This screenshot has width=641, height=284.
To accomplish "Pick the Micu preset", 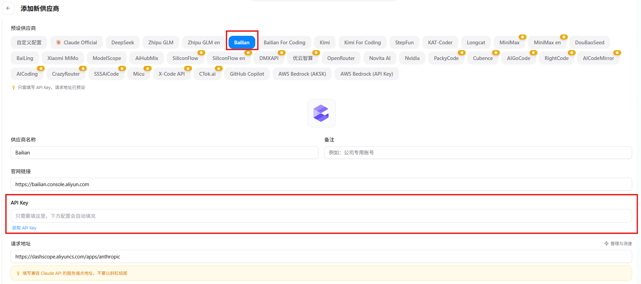I will point(139,74).
